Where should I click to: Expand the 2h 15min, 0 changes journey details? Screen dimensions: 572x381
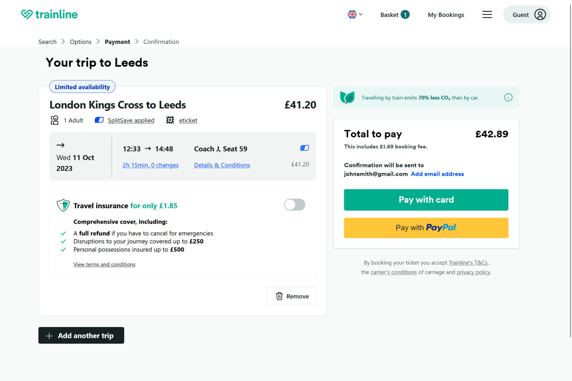pyautogui.click(x=150, y=165)
